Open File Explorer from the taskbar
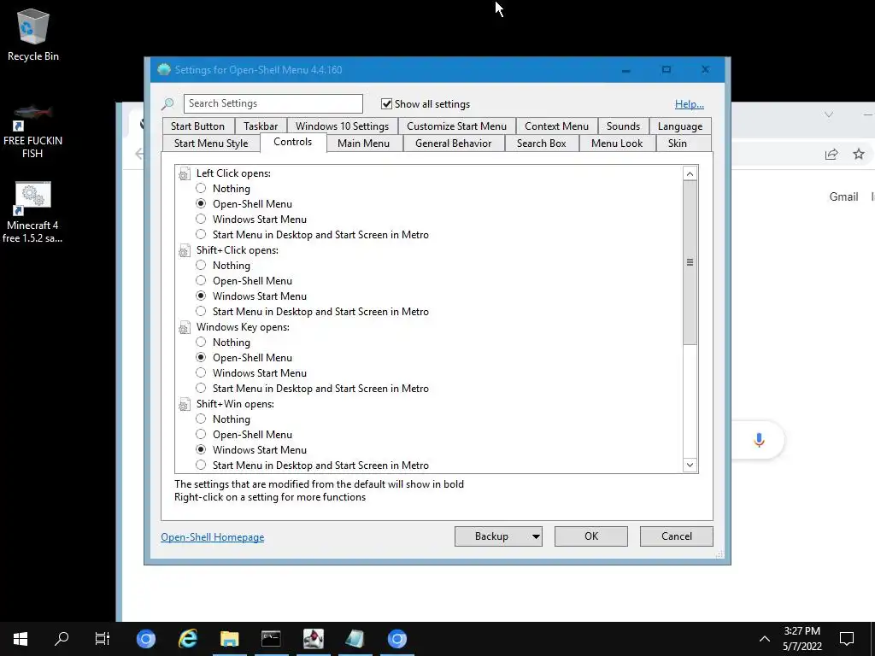This screenshot has width=875, height=656. (229, 639)
